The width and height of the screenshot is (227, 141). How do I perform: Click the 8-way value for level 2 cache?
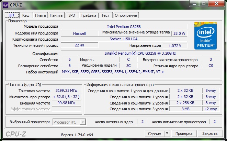tap(211, 103)
